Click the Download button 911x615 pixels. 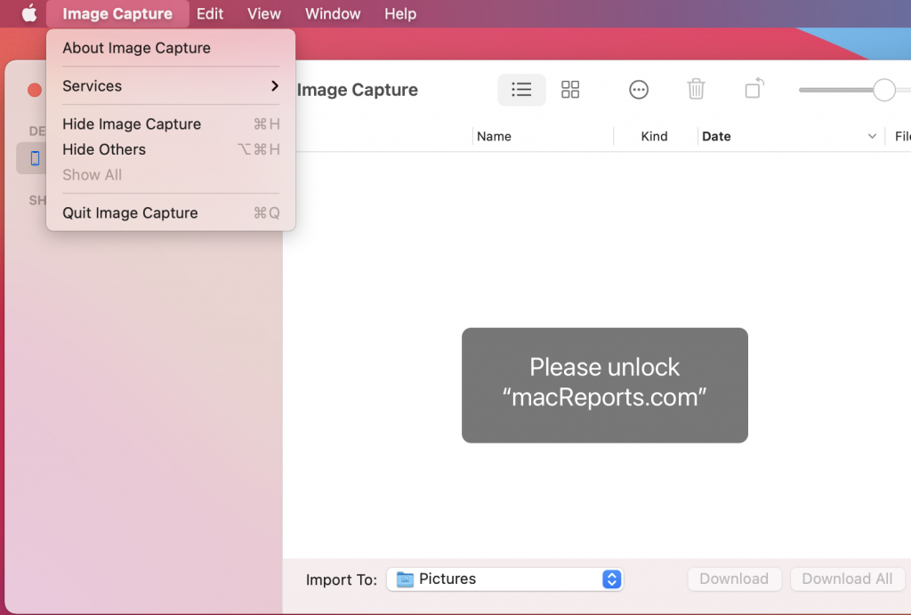click(x=734, y=579)
